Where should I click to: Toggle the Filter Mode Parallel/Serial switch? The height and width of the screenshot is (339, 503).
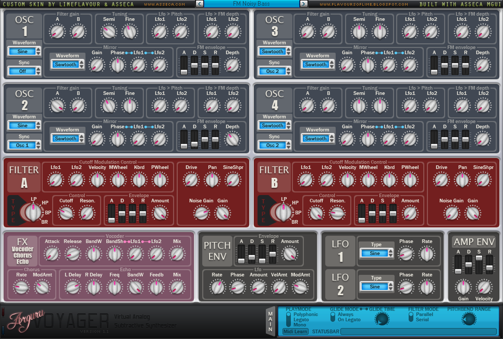(411, 317)
